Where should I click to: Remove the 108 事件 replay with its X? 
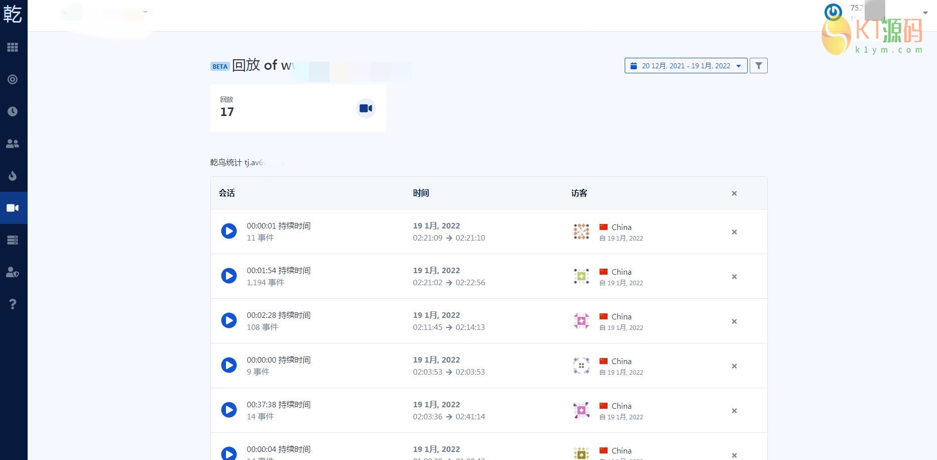click(x=734, y=321)
